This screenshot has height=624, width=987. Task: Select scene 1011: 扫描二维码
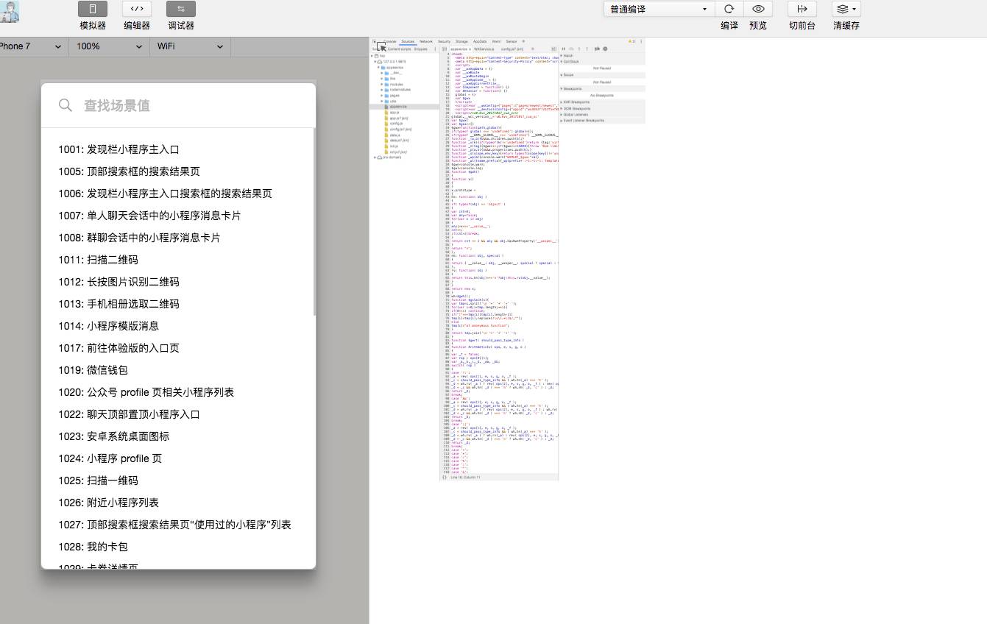click(99, 260)
